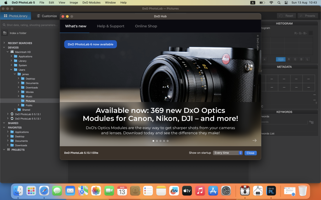
Task: Open Apple TV in the Dock
Action: 187,191
